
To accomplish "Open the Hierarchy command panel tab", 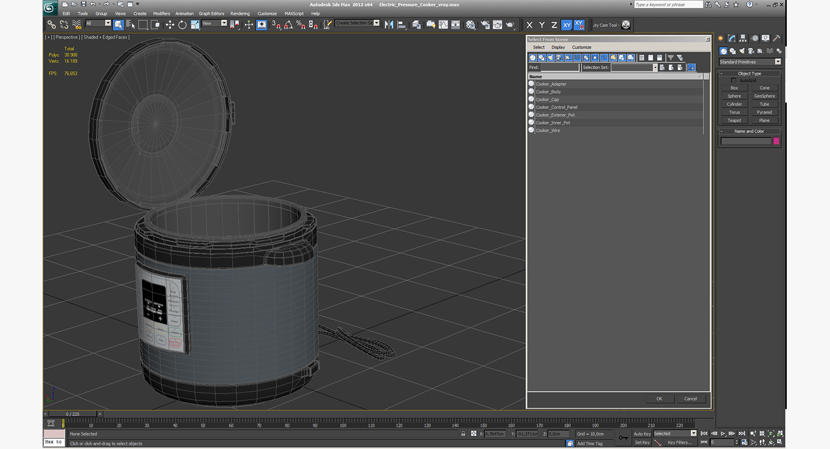I will point(743,38).
